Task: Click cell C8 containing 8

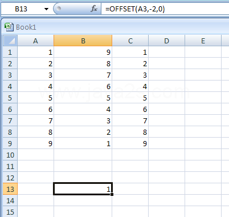Action: (130, 132)
